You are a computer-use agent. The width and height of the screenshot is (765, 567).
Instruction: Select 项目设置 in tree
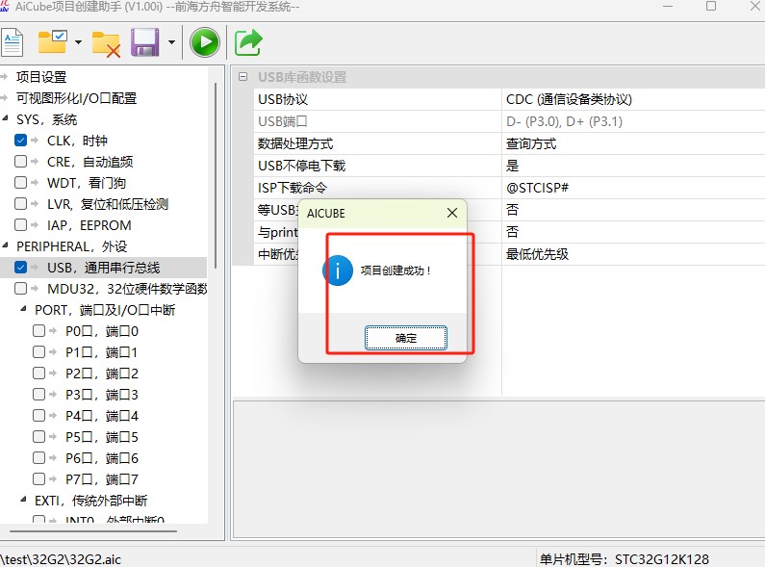tap(41, 77)
